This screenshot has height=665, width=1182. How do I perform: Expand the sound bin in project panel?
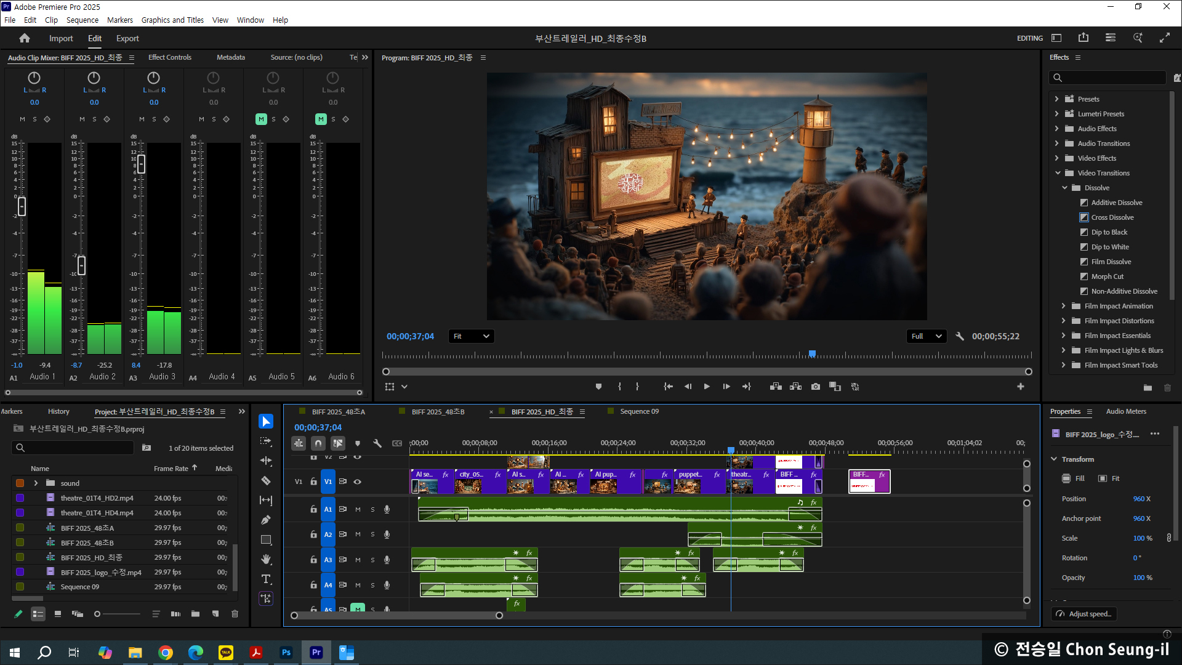tap(36, 483)
